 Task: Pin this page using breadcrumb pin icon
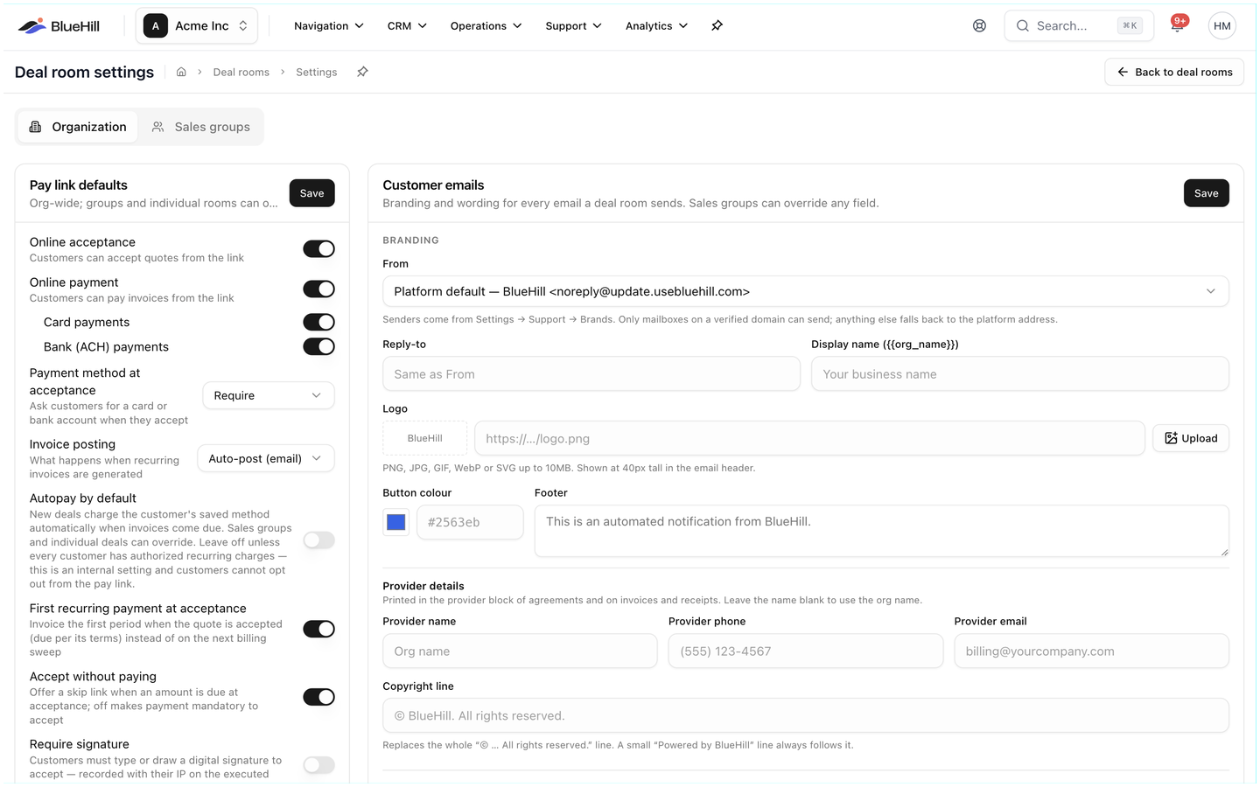[x=362, y=72]
